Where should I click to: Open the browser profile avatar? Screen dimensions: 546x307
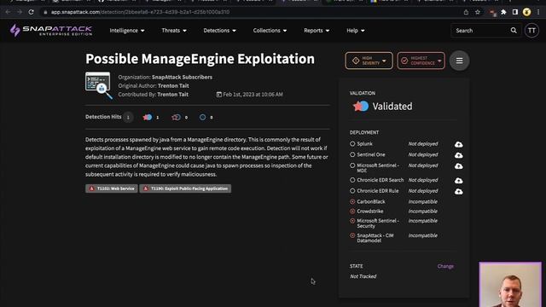(526, 12)
